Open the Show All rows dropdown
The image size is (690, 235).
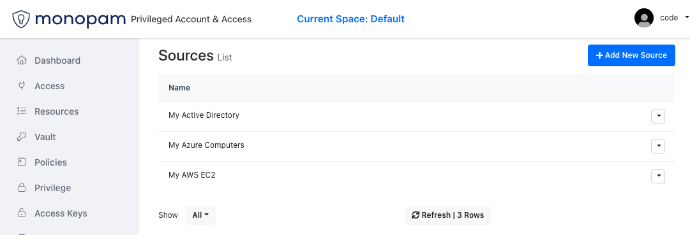pos(200,215)
